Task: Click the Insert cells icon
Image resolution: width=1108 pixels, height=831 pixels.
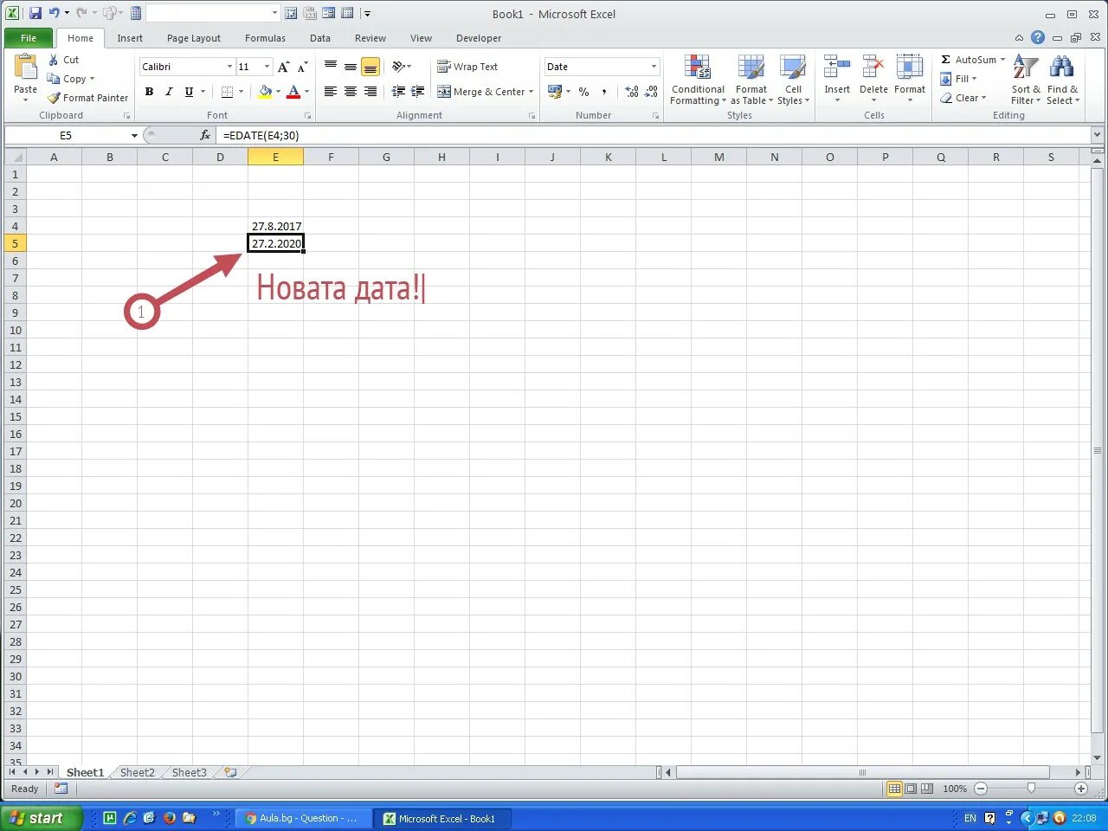Action: pos(837,68)
